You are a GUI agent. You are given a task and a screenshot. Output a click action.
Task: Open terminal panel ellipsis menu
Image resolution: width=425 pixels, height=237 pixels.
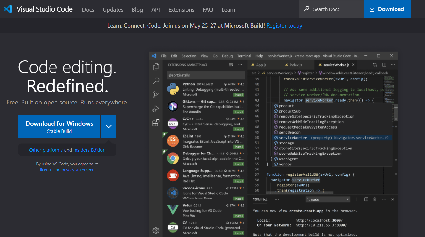click(277, 199)
